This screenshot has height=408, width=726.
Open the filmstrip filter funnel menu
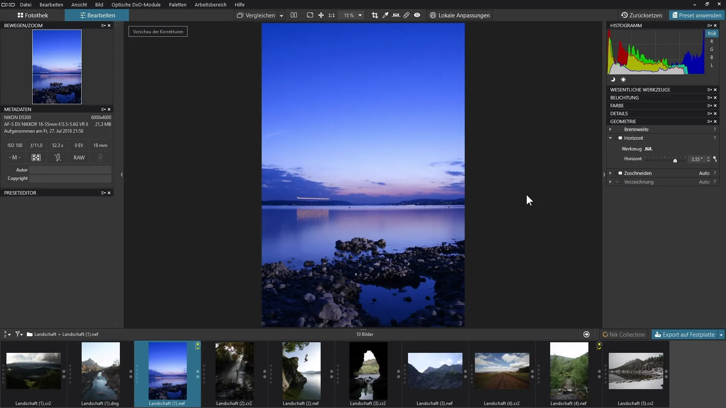coord(19,334)
